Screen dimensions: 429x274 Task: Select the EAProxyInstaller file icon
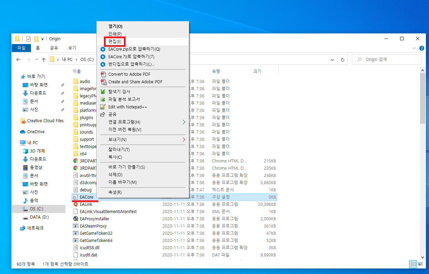click(x=76, y=219)
